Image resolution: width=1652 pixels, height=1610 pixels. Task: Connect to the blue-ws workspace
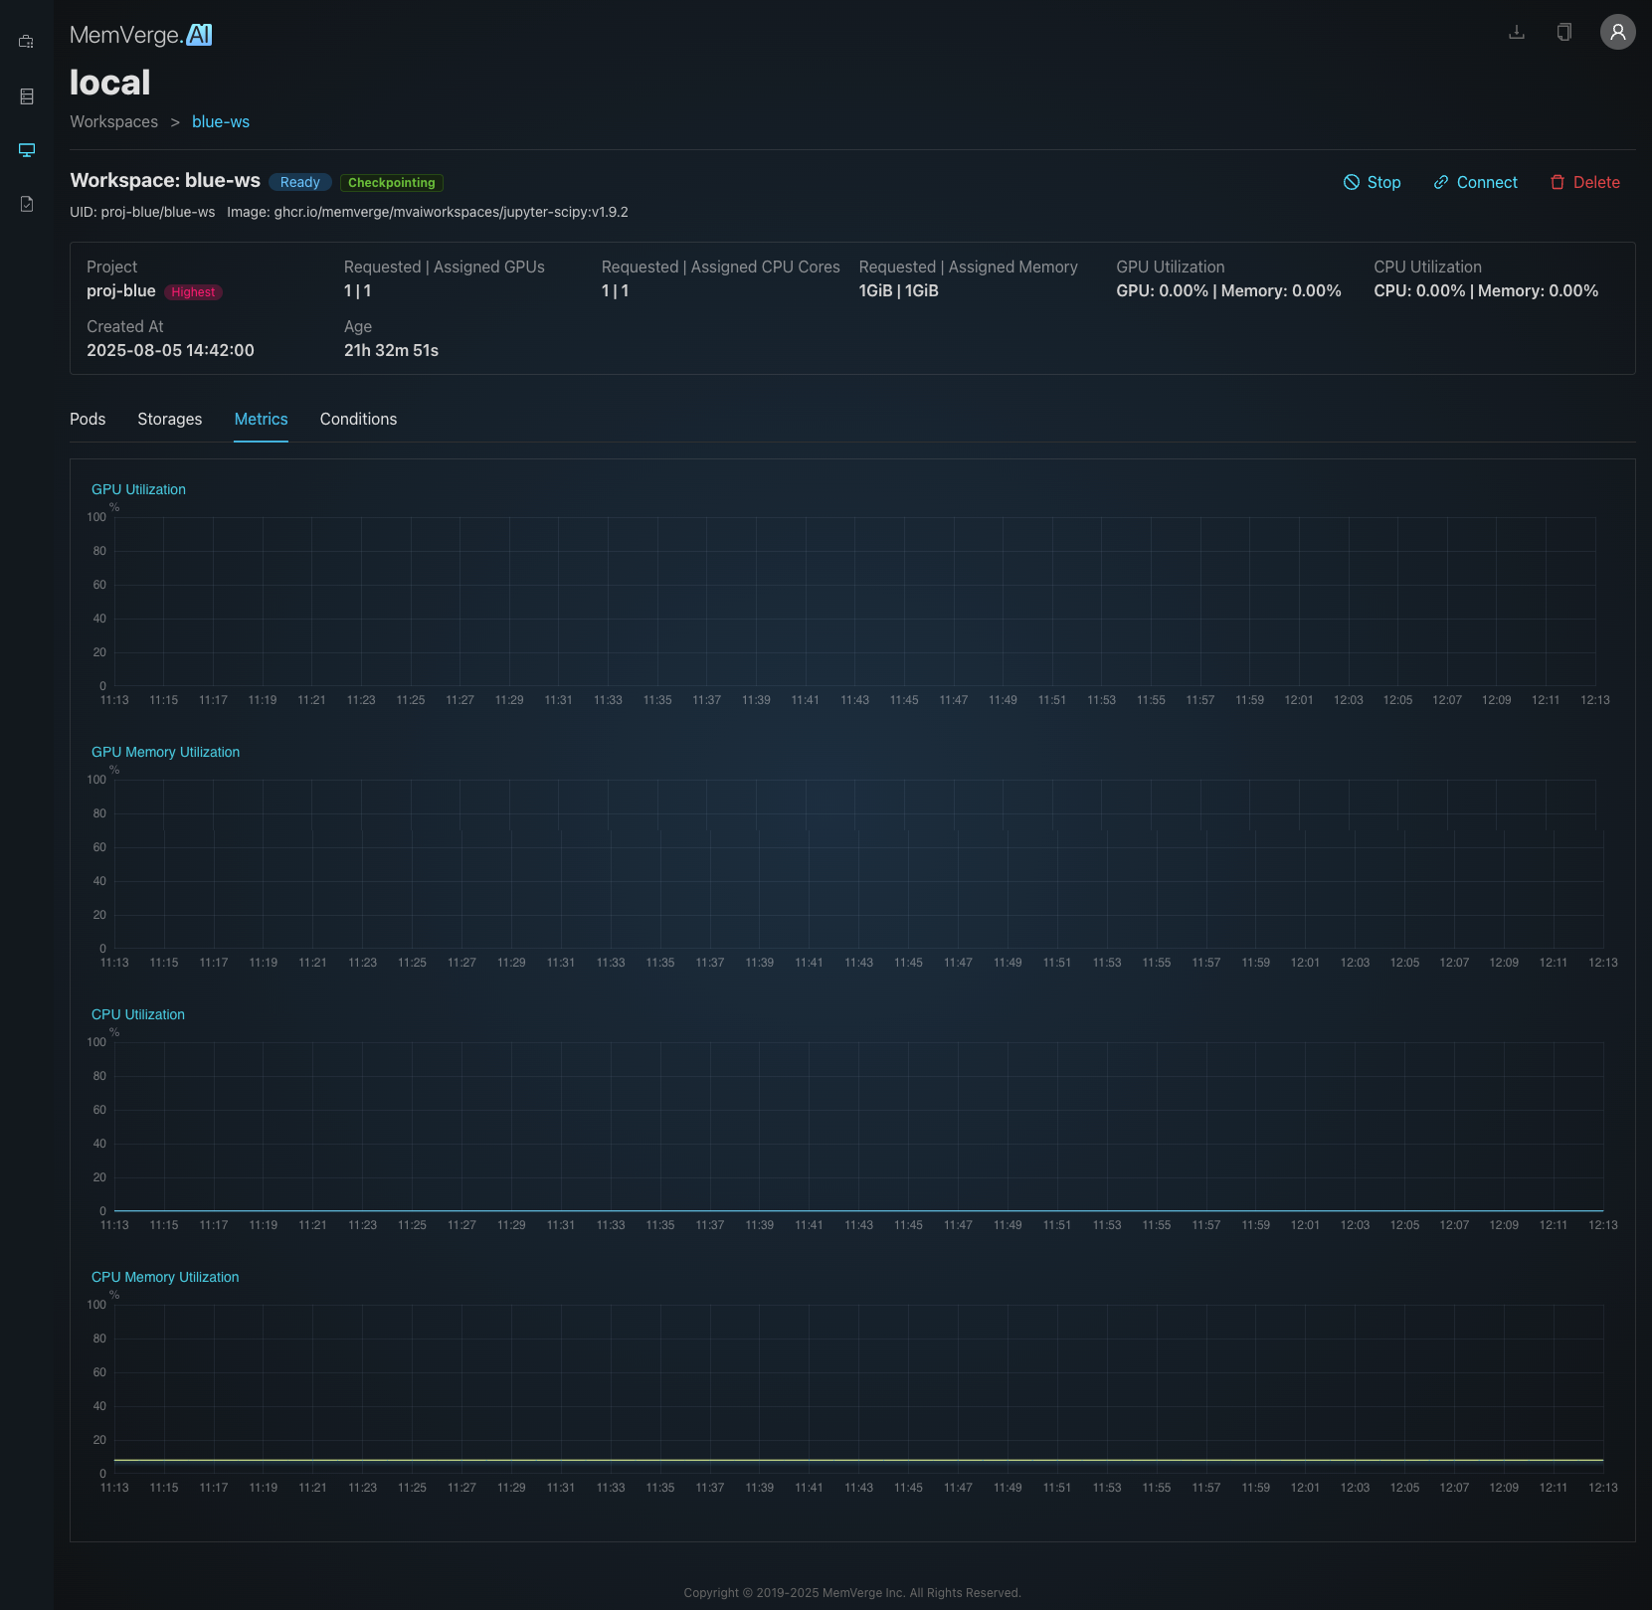(x=1475, y=182)
